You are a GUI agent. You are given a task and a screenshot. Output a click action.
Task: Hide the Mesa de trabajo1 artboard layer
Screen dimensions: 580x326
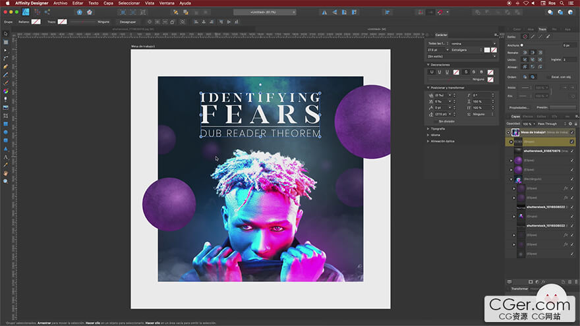pyautogui.click(x=571, y=132)
